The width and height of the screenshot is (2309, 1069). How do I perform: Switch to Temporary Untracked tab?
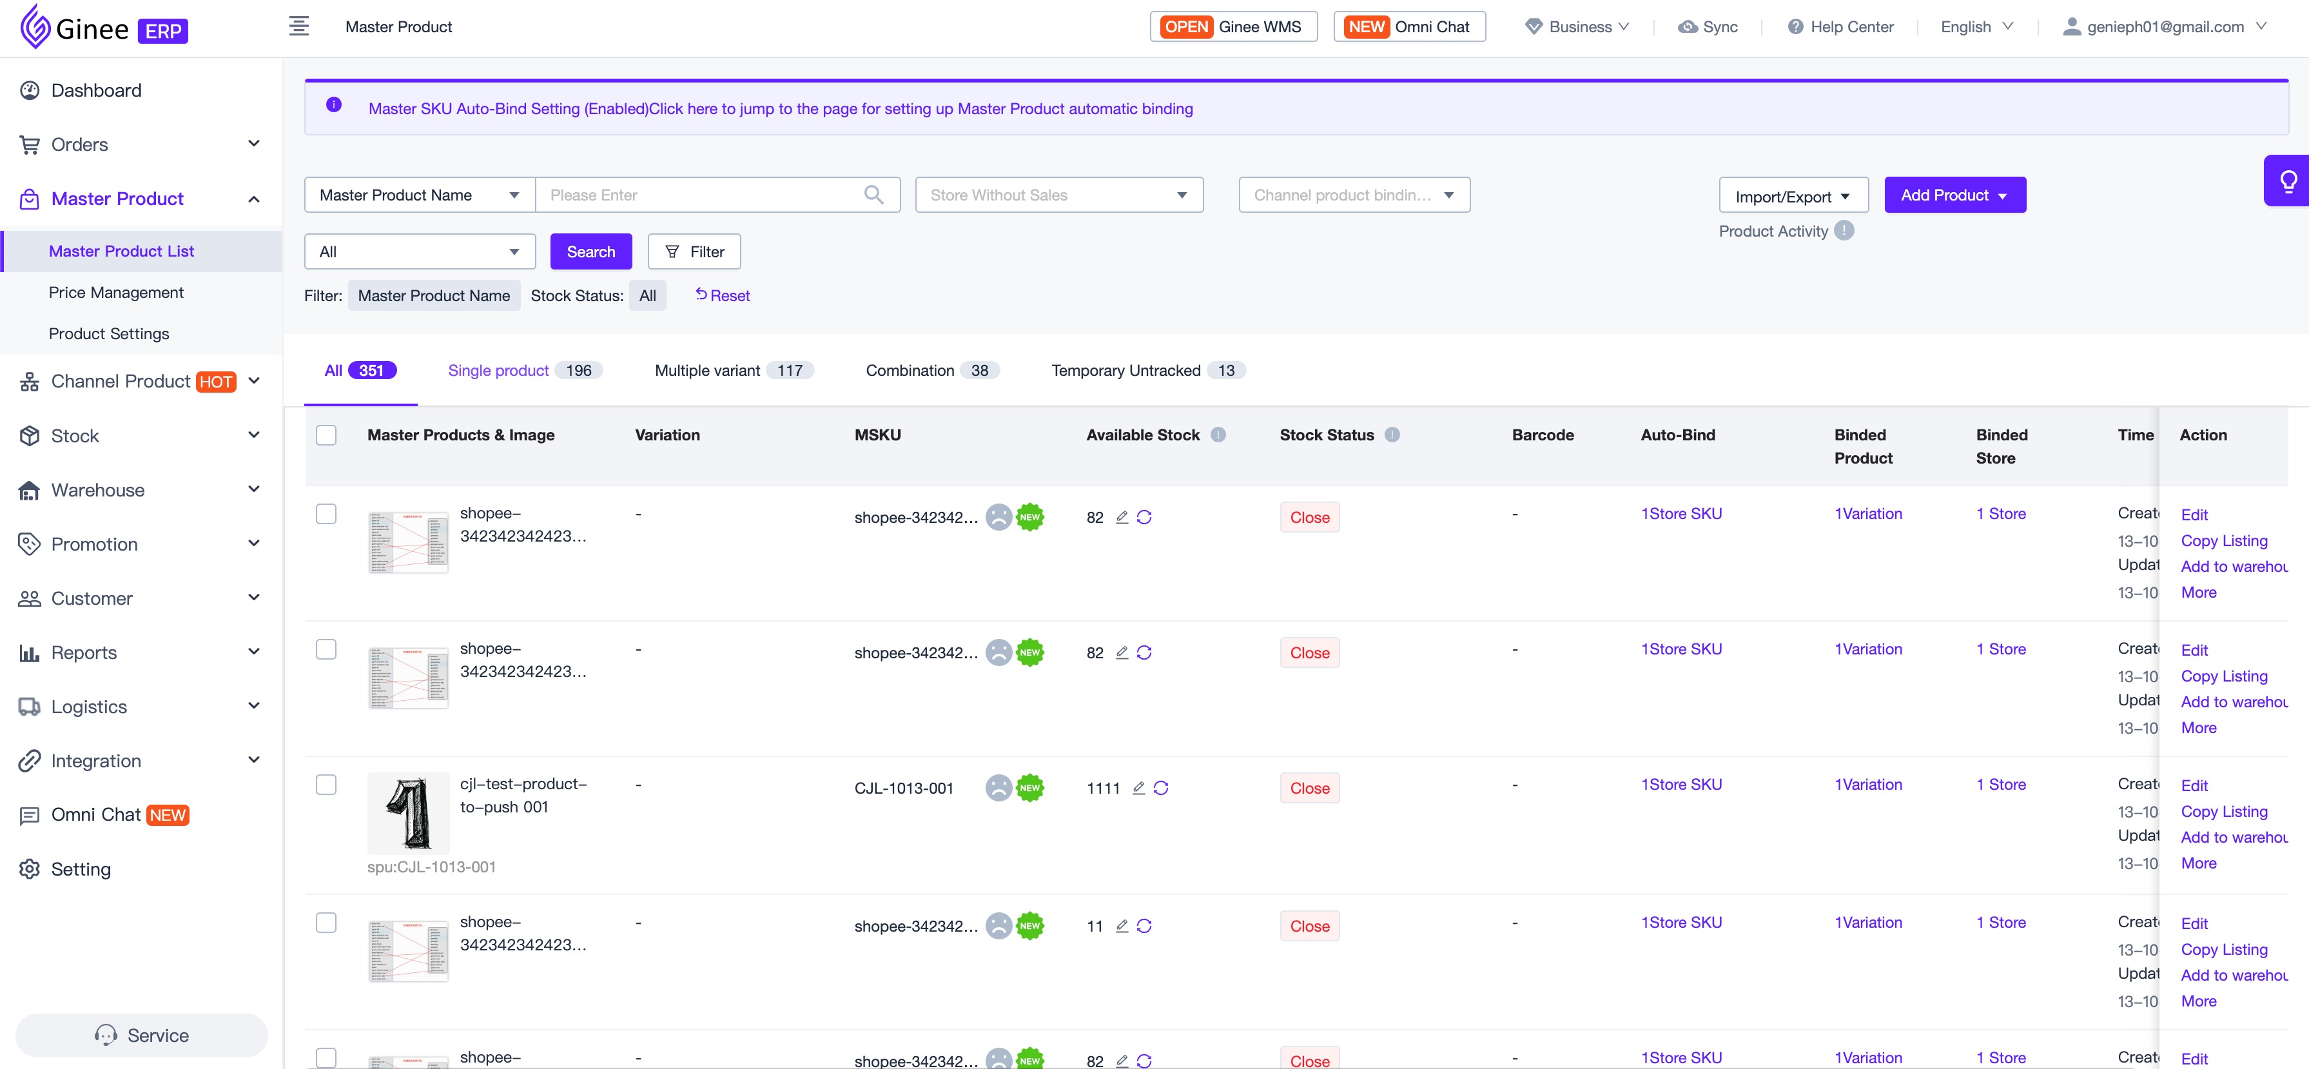(1148, 370)
